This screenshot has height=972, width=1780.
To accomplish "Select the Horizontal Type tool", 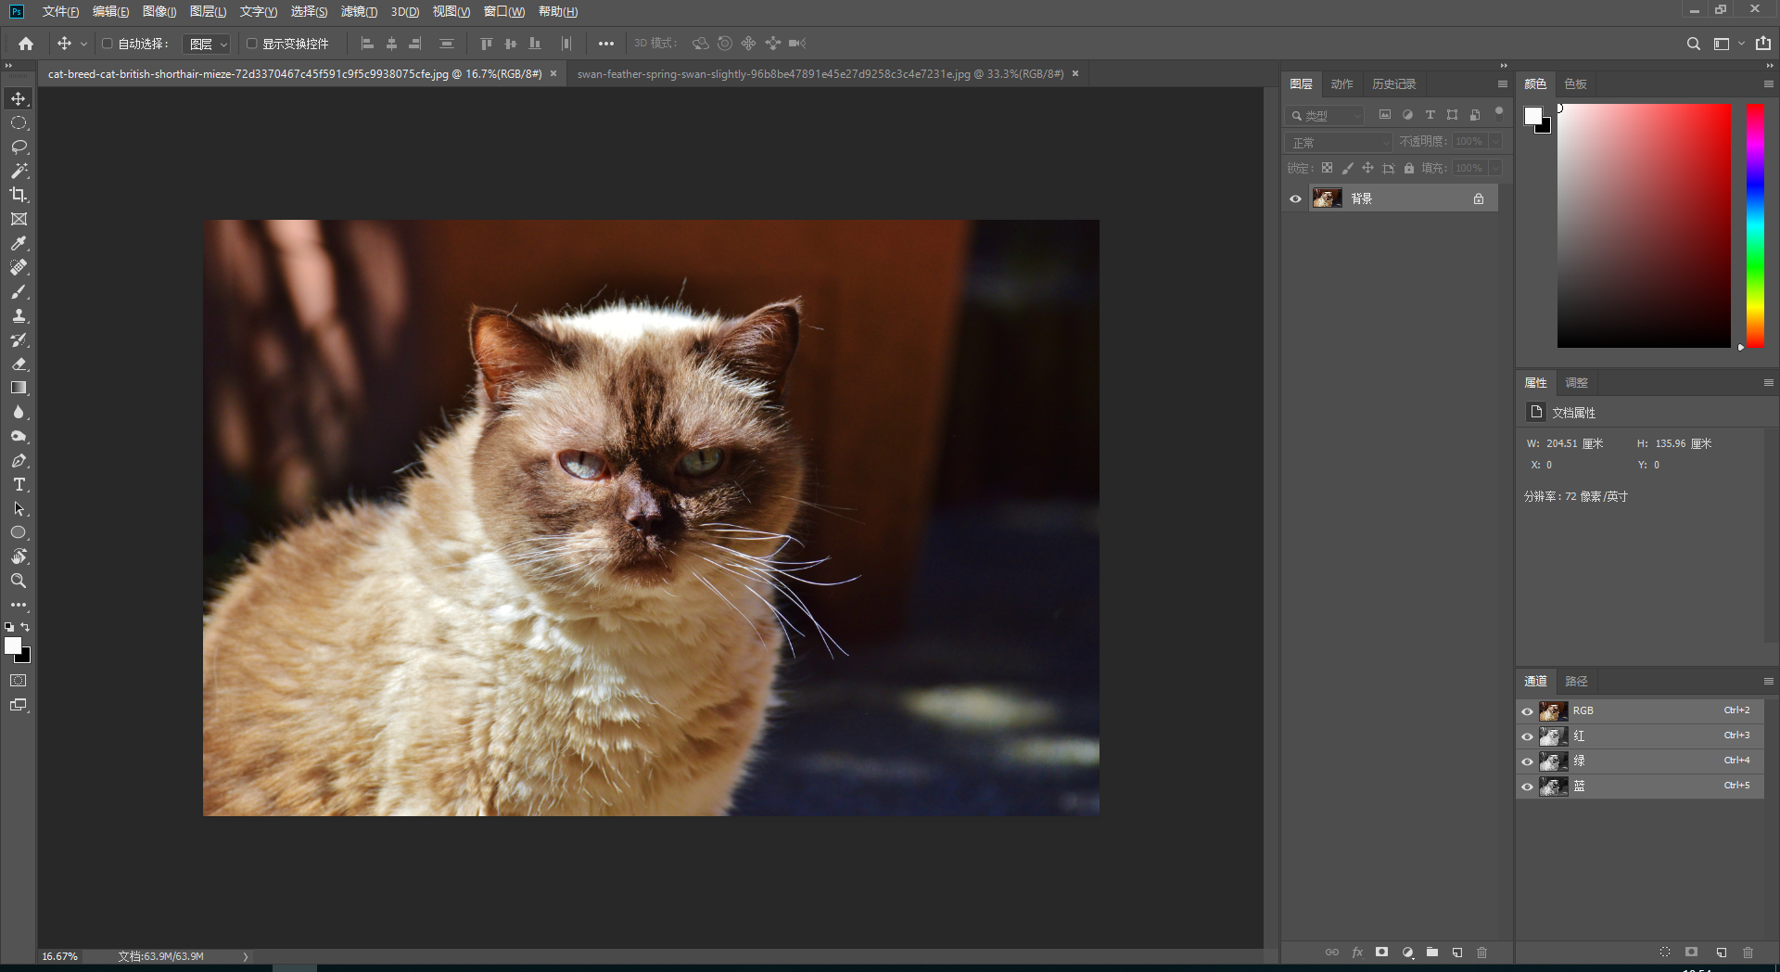I will 19,484.
